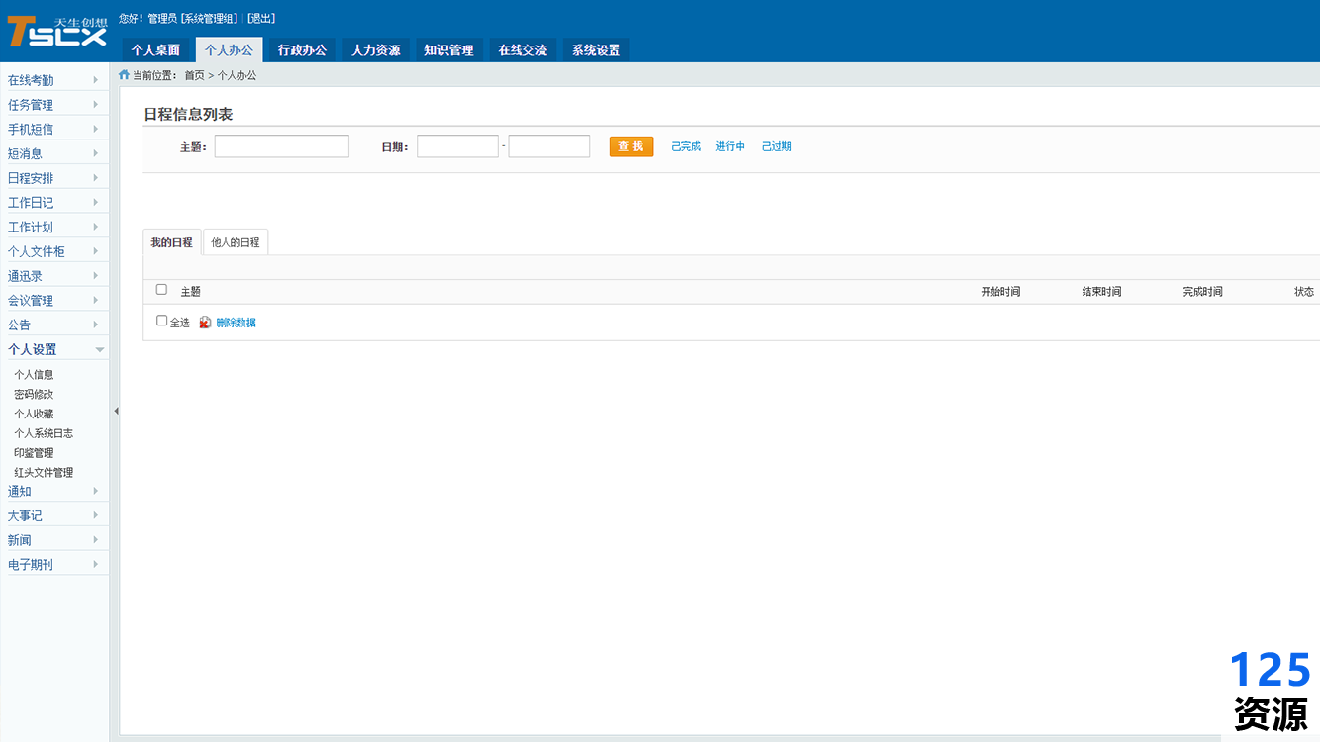Open 印鉴管理 under 个人设置
This screenshot has width=1320, height=742.
[x=34, y=453]
